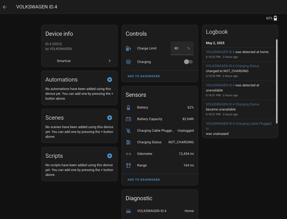The width and height of the screenshot is (287, 219).
Task: Toggle the Charging switch on
Action: 188,62
